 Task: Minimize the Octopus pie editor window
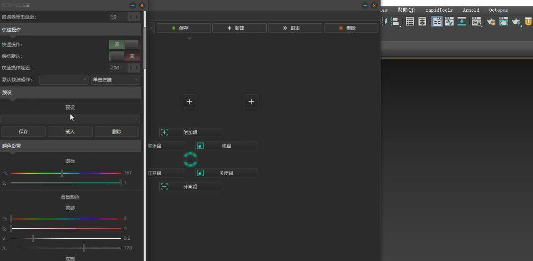tap(365, 5)
